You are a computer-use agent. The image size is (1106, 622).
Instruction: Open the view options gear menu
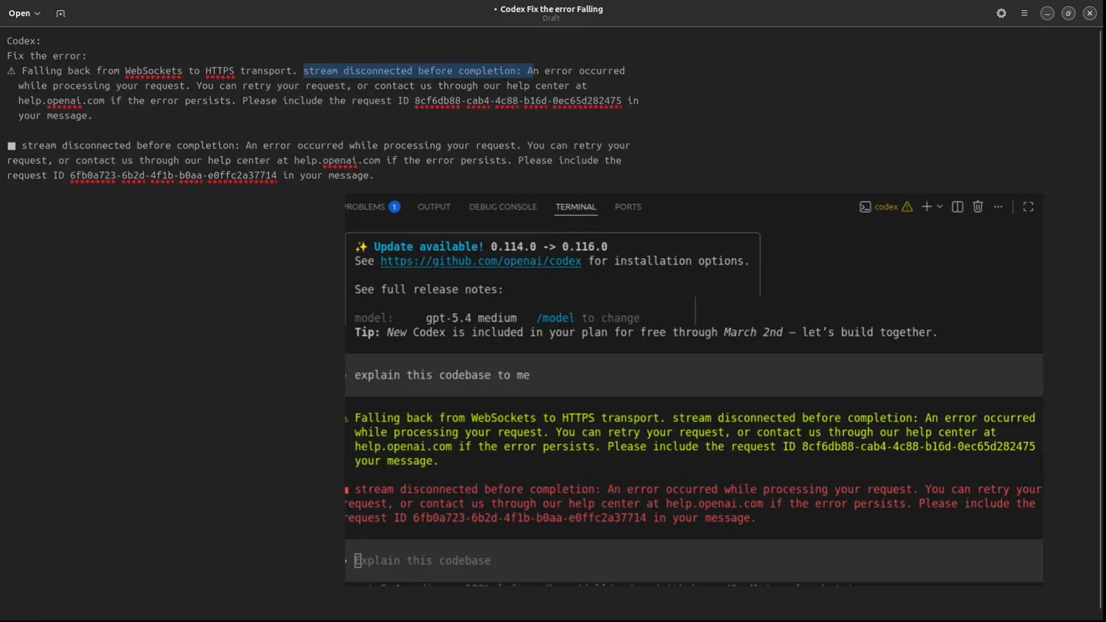click(1001, 13)
